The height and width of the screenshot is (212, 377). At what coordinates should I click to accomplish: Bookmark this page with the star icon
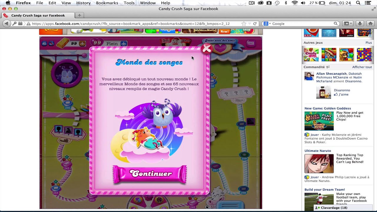click(244, 24)
